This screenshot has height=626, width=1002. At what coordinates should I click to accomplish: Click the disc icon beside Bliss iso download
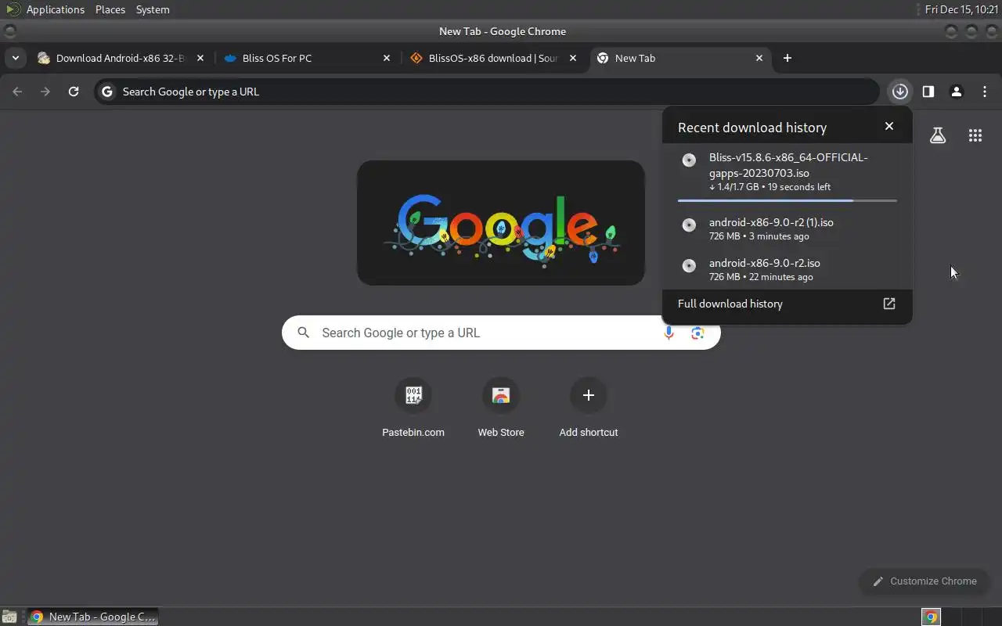coord(689,160)
